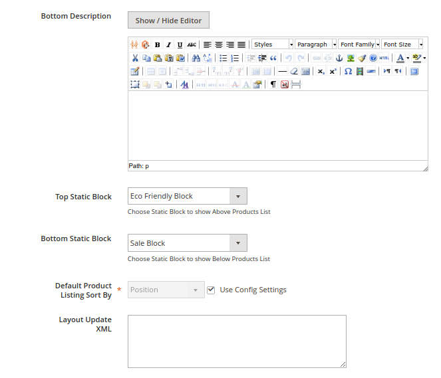Apply italic formatting in the editor
Image resolution: width=441 pixels, height=378 pixels.
click(x=168, y=45)
